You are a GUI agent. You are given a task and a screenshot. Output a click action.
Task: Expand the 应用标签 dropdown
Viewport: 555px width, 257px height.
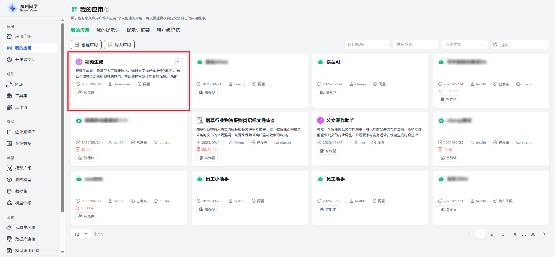point(367,45)
